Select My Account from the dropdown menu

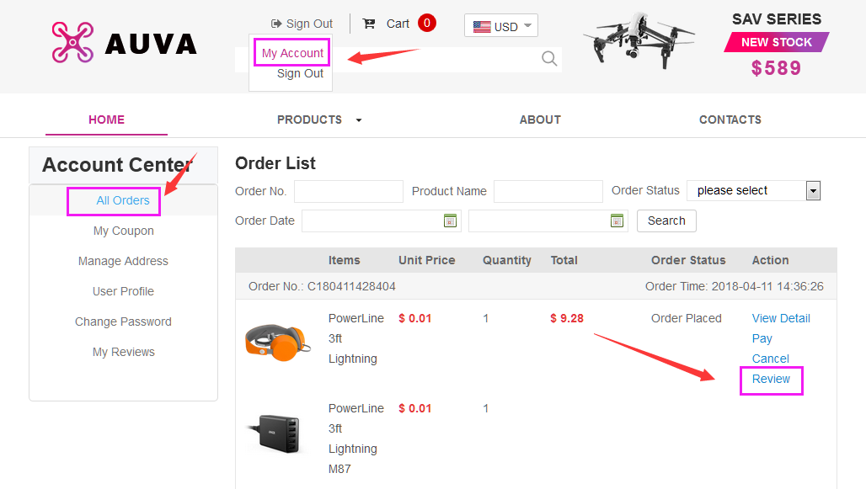292,53
